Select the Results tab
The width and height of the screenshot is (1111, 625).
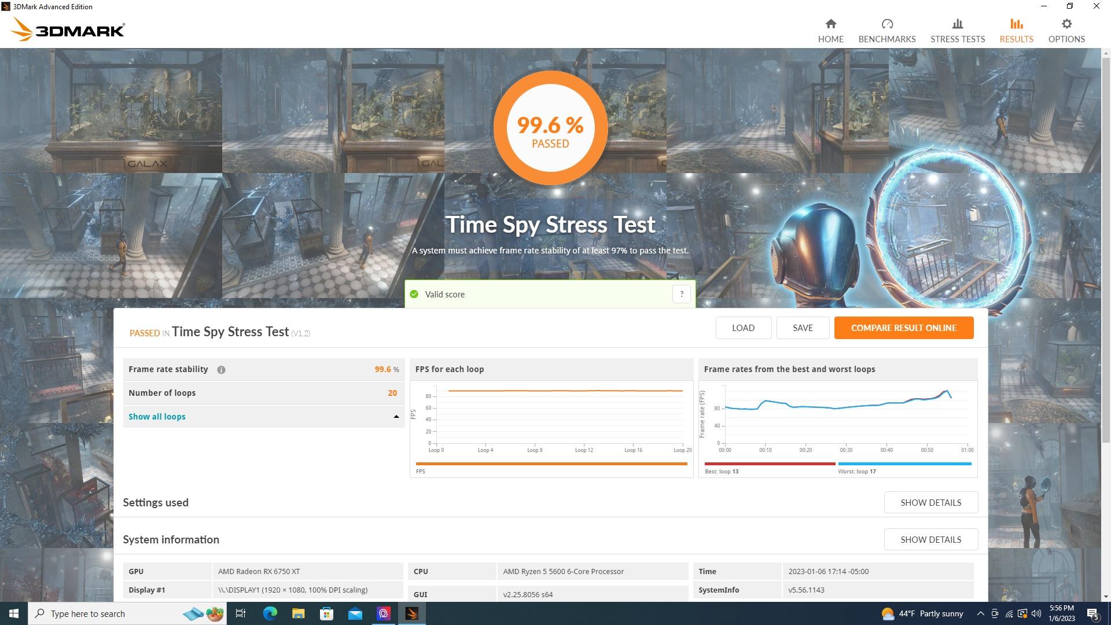tap(1016, 31)
